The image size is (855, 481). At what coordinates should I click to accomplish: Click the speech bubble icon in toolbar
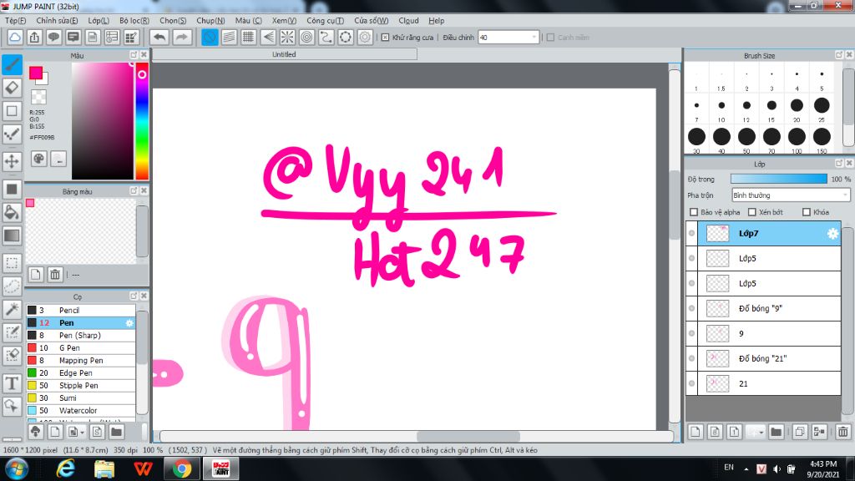tap(53, 37)
